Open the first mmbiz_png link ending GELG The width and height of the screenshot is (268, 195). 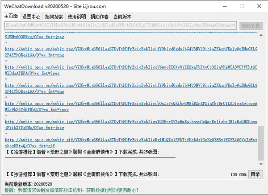pos(131,49)
